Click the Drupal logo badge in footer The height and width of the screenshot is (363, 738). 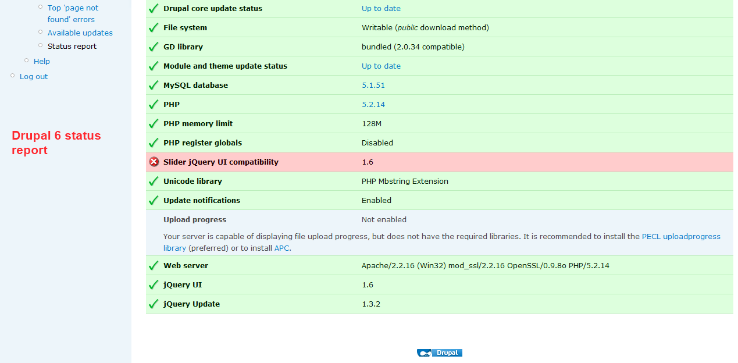440,353
